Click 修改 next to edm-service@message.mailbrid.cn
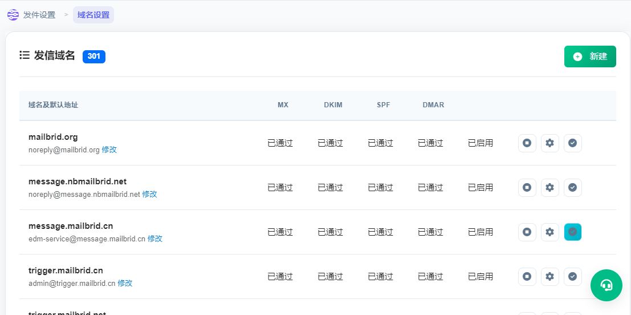 pyautogui.click(x=155, y=239)
